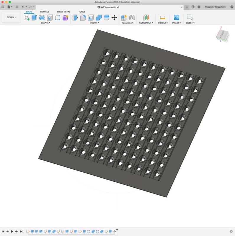Select the Extrude tool
Screen dimensions: 235x236
34,18
